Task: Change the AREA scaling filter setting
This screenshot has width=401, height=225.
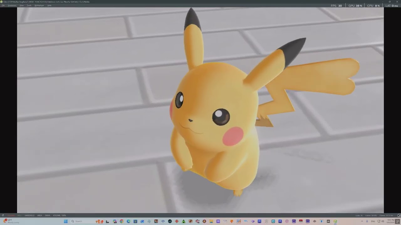Action: [x=39, y=215]
